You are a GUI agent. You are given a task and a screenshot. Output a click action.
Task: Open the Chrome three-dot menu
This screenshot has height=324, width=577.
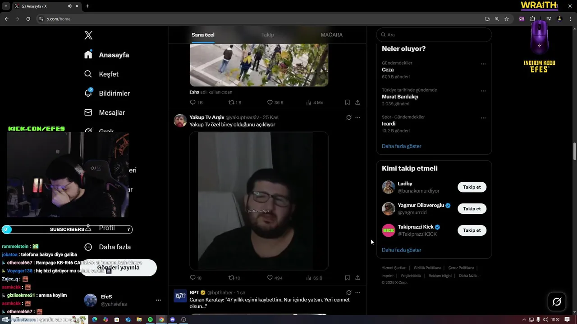[570, 19]
